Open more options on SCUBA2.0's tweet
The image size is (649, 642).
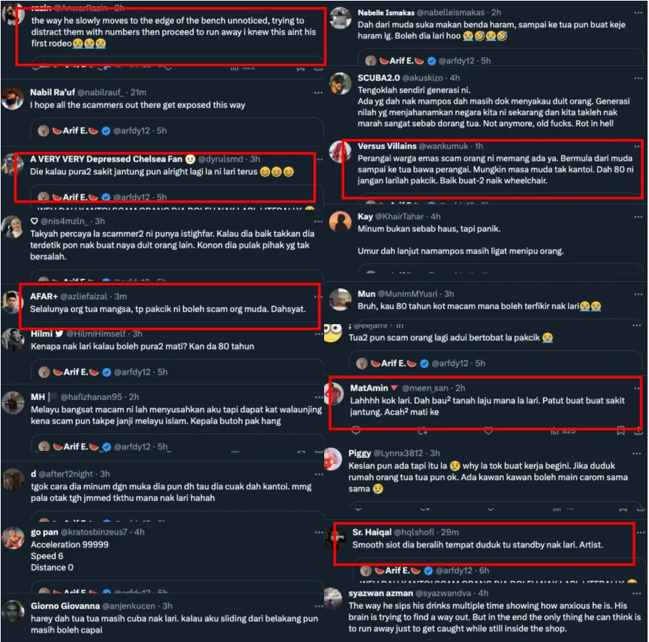coord(638,78)
